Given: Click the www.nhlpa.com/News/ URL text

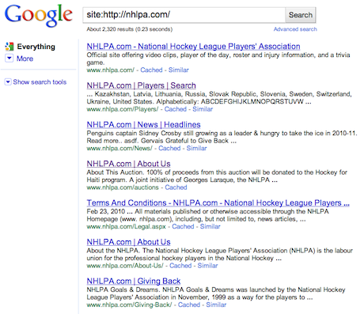Looking at the screenshot, I should [x=119, y=148].
